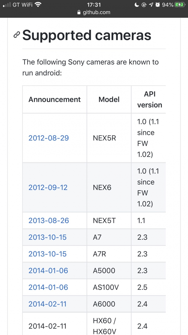This screenshot has width=188, height=335.
Task: Tap the Do Not Disturb moon icon
Action: tap(137, 4)
